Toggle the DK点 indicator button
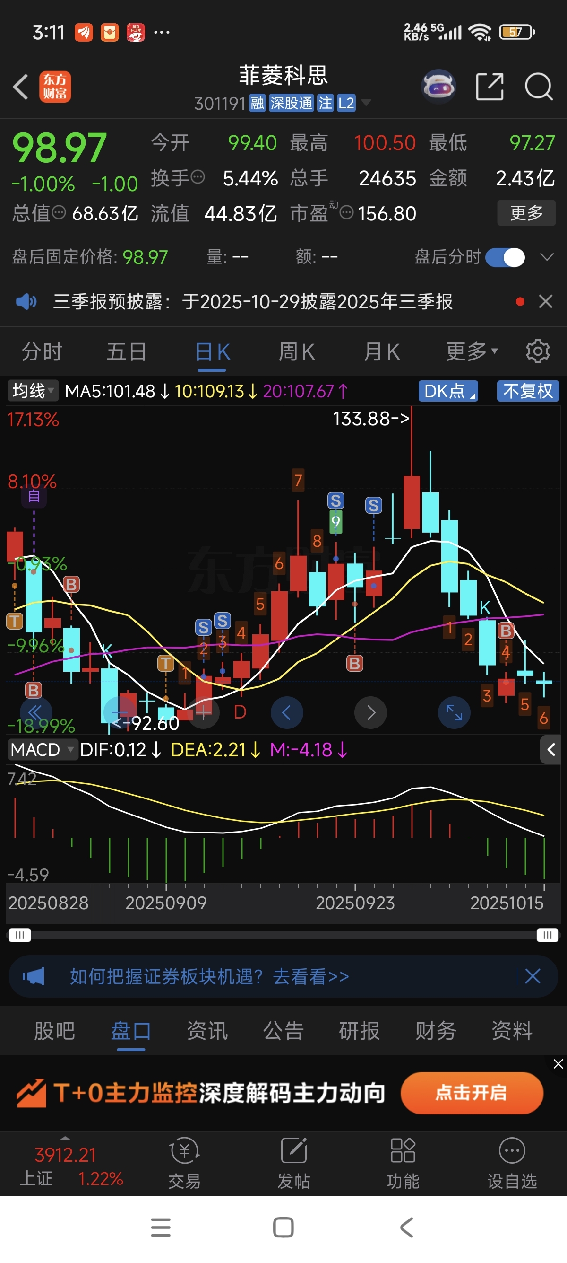The height and width of the screenshot is (1263, 567). click(448, 391)
